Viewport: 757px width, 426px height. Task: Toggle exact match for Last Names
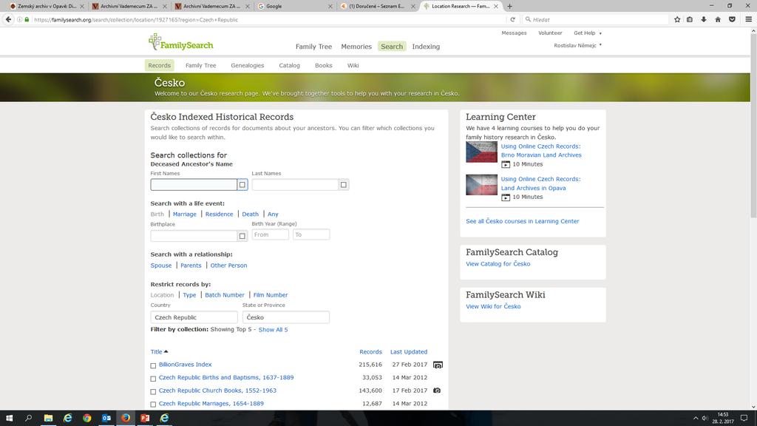pos(343,184)
